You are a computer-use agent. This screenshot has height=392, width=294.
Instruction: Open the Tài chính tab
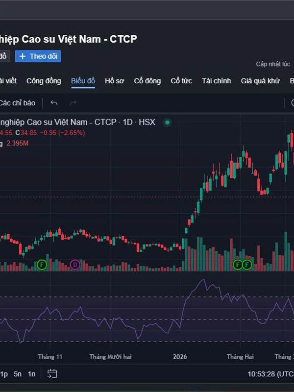point(216,81)
